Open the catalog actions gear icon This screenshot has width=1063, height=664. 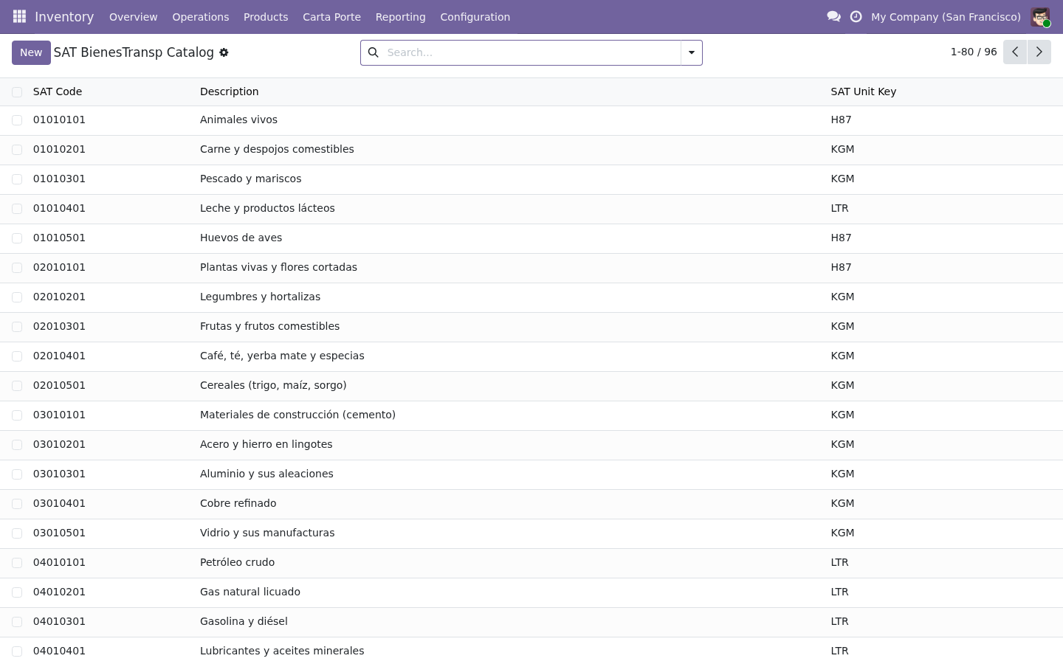click(x=224, y=52)
